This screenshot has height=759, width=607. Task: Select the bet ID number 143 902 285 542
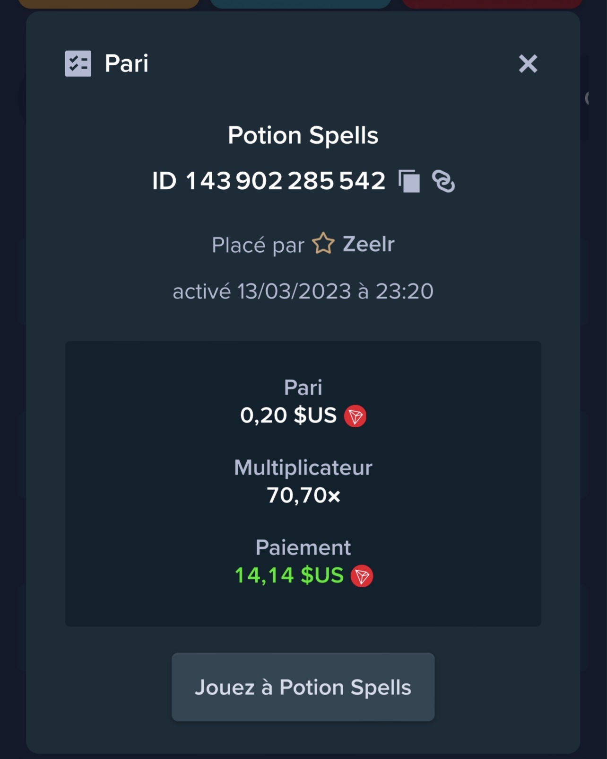[x=286, y=181]
